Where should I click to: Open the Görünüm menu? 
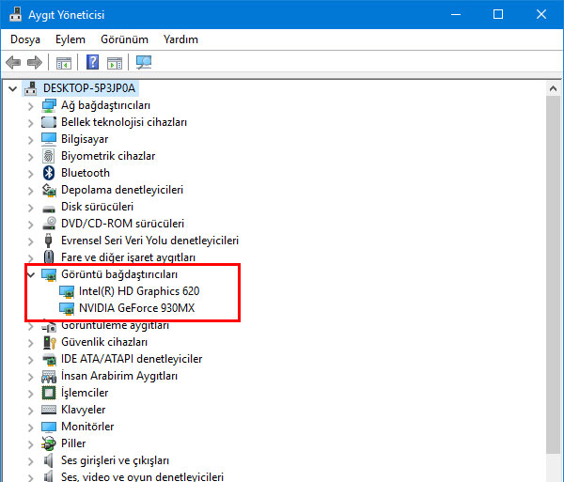pyautogui.click(x=124, y=39)
